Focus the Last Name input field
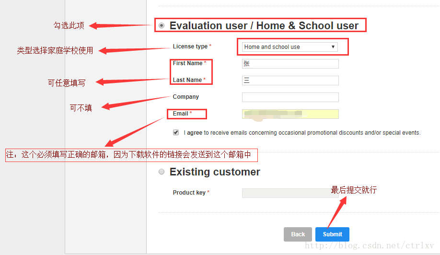 click(290, 81)
